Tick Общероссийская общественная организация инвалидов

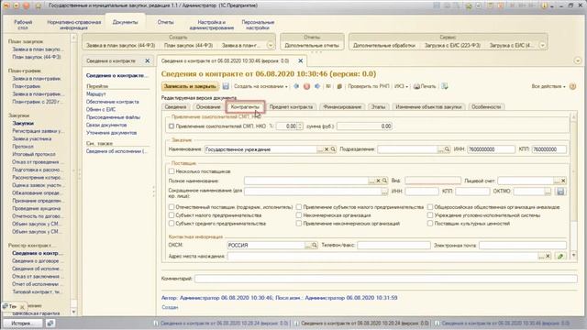coord(430,207)
